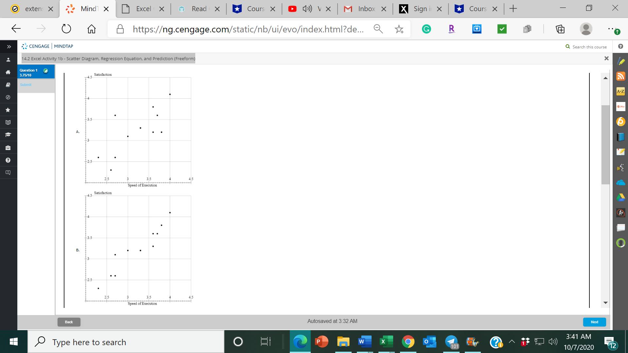Image resolution: width=628 pixels, height=353 pixels.
Task: Click the scroll-down arrow on the content pane
Action: pyautogui.click(x=605, y=302)
